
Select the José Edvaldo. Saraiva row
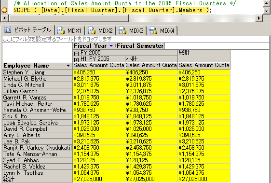[x=37, y=123]
